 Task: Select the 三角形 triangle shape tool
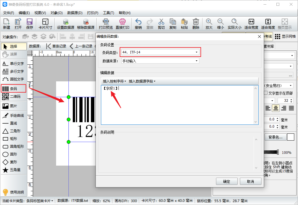(x=14, y=131)
